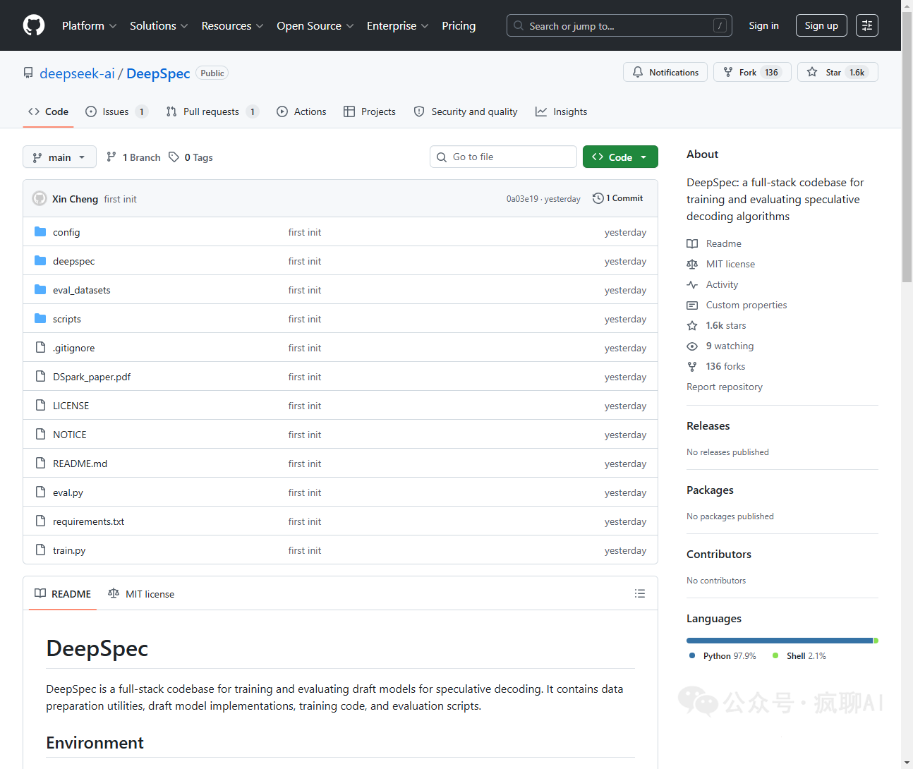The image size is (913, 769).
Task: Click the .gitignore file icon
Action: point(40,348)
